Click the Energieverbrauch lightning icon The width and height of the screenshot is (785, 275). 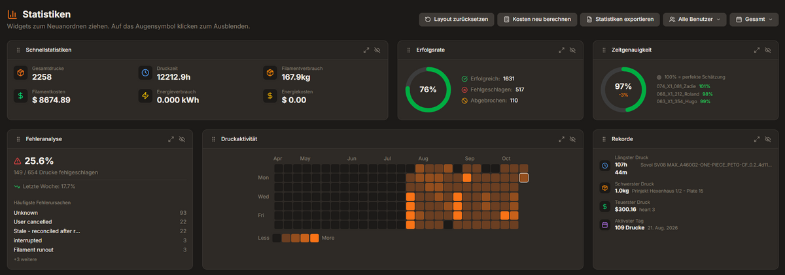point(145,96)
